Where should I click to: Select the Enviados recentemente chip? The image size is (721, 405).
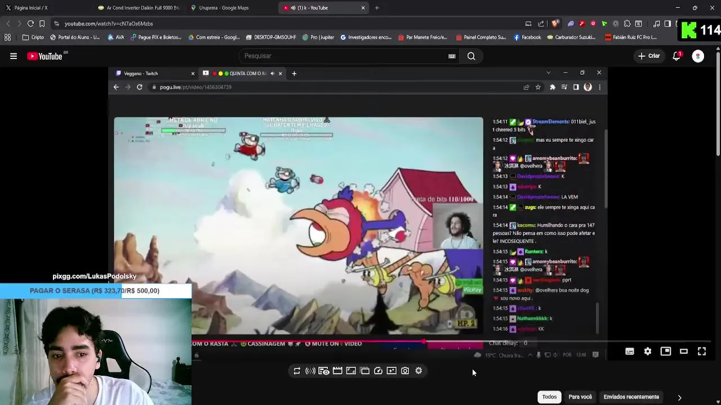click(631, 397)
